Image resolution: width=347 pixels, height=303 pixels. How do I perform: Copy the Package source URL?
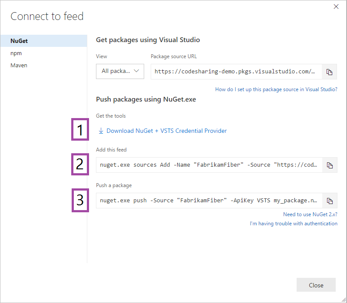coord(329,72)
